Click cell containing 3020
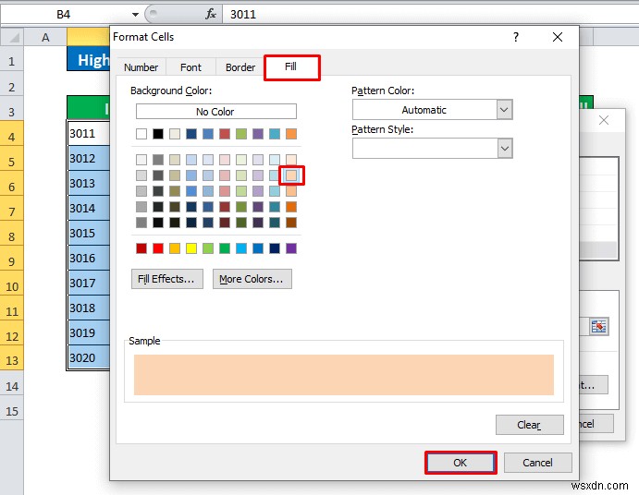The height and width of the screenshot is (495, 639). (89, 357)
